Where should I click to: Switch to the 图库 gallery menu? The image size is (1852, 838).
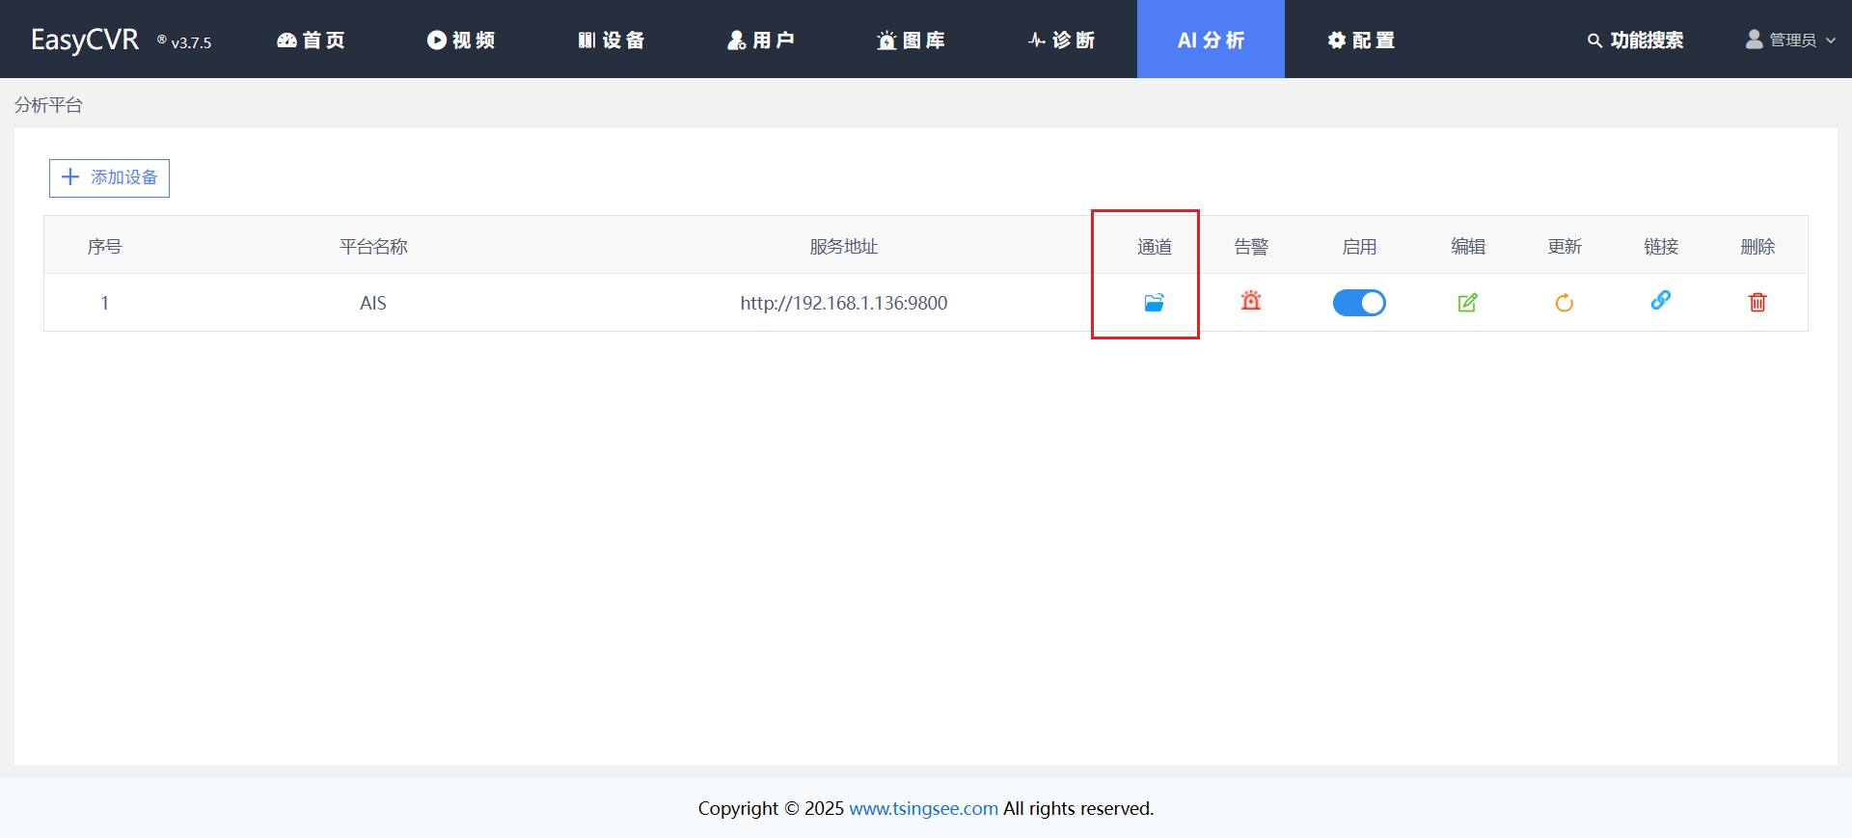point(911,41)
